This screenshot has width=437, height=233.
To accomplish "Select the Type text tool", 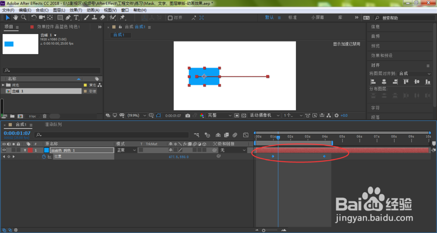I will [76, 18].
